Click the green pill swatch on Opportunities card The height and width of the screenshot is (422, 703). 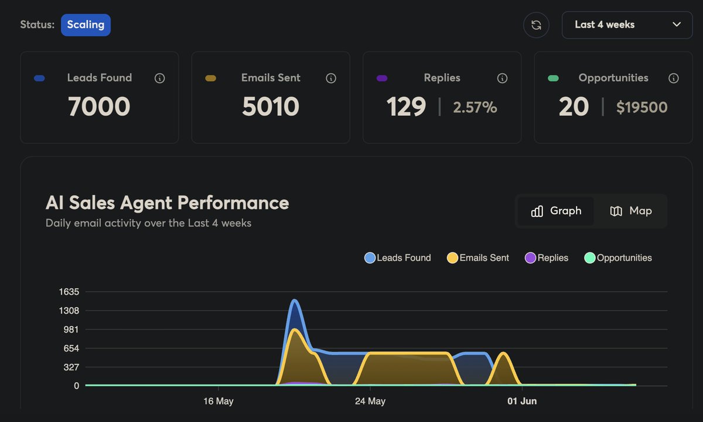point(553,78)
